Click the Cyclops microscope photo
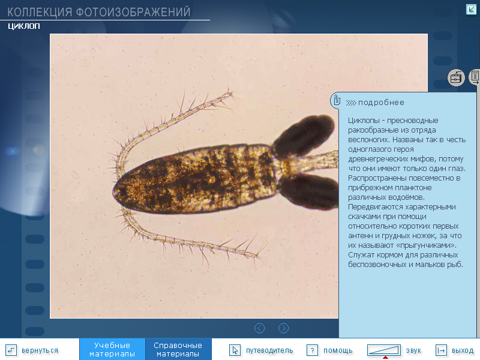Image resolution: width=480 pixels, height=360 pixels. click(194, 176)
